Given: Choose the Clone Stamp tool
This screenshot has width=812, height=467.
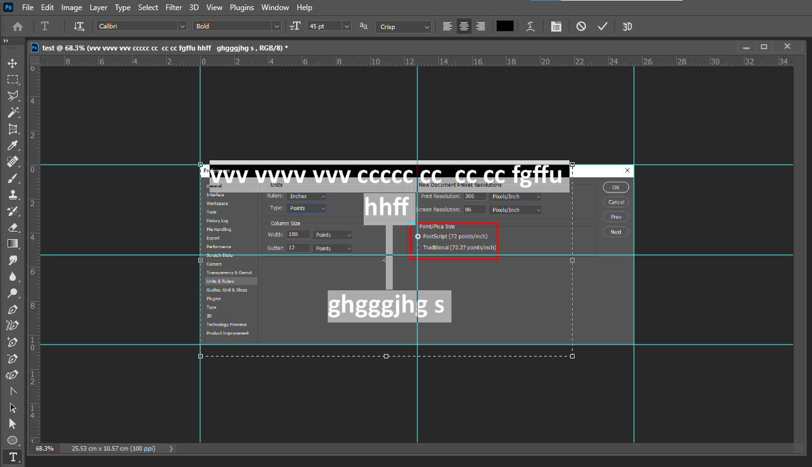Looking at the screenshot, I should 13,194.
